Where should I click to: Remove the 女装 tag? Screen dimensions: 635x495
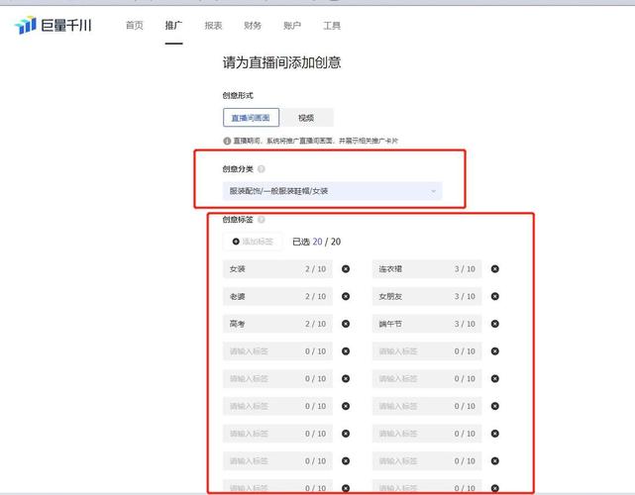(346, 268)
